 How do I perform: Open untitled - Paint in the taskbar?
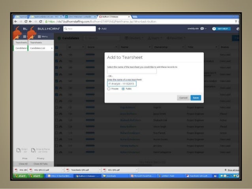[170, 176]
